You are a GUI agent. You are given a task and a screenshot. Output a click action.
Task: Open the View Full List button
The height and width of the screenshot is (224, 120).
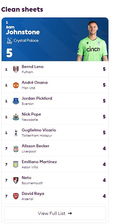click(x=55, y=213)
